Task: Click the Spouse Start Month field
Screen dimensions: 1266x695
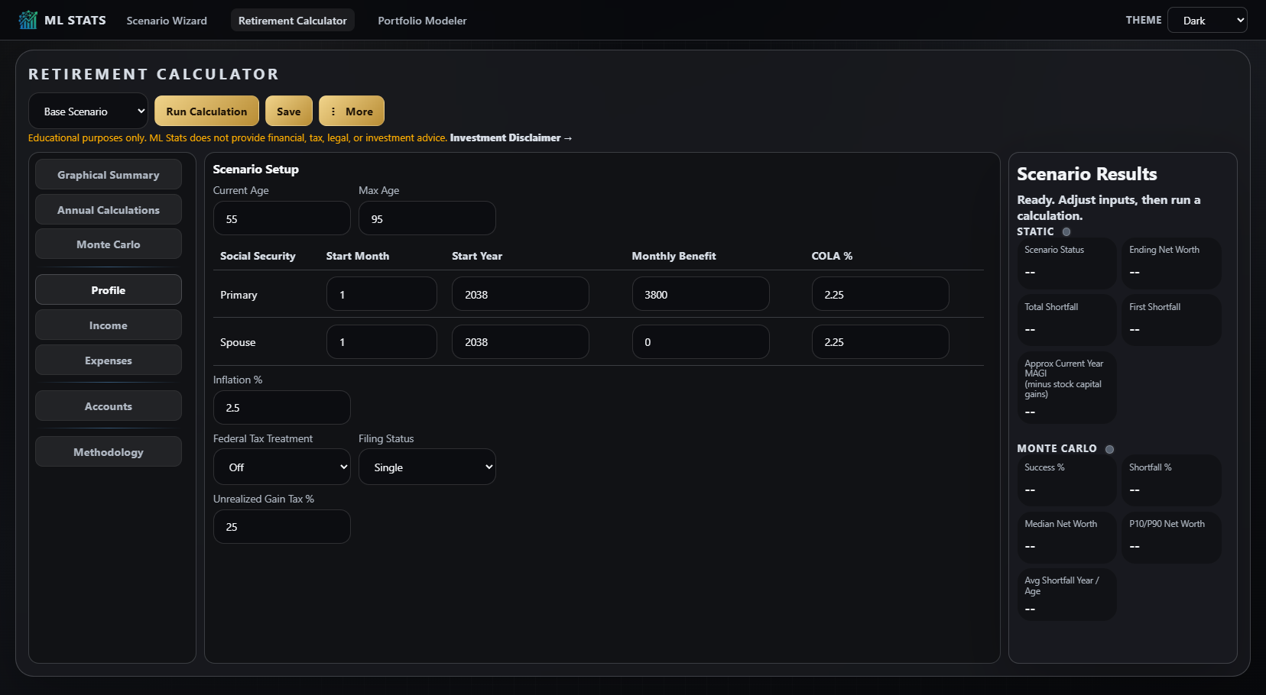Action: coord(381,341)
